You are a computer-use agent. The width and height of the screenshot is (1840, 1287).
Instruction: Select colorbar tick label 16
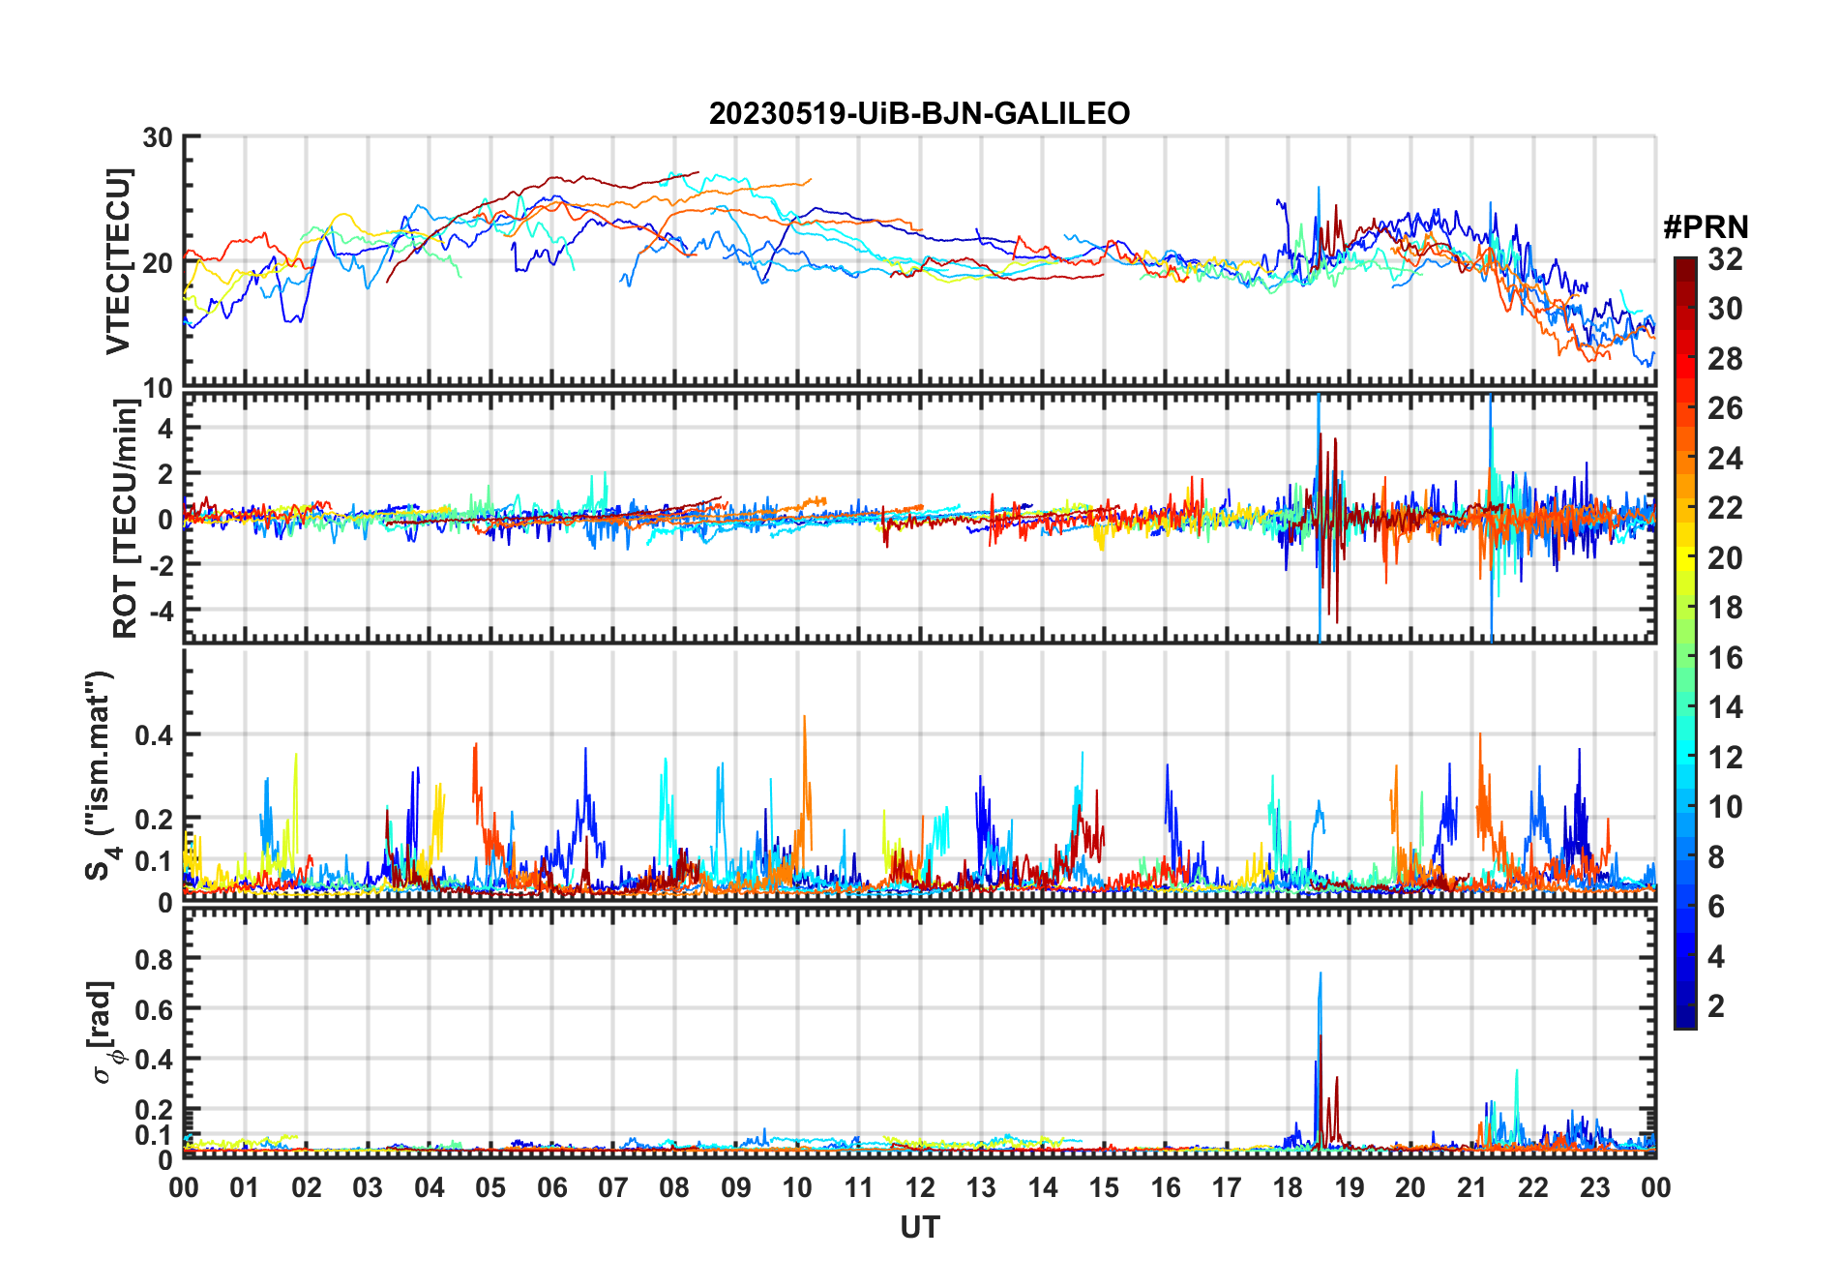coord(1725,658)
